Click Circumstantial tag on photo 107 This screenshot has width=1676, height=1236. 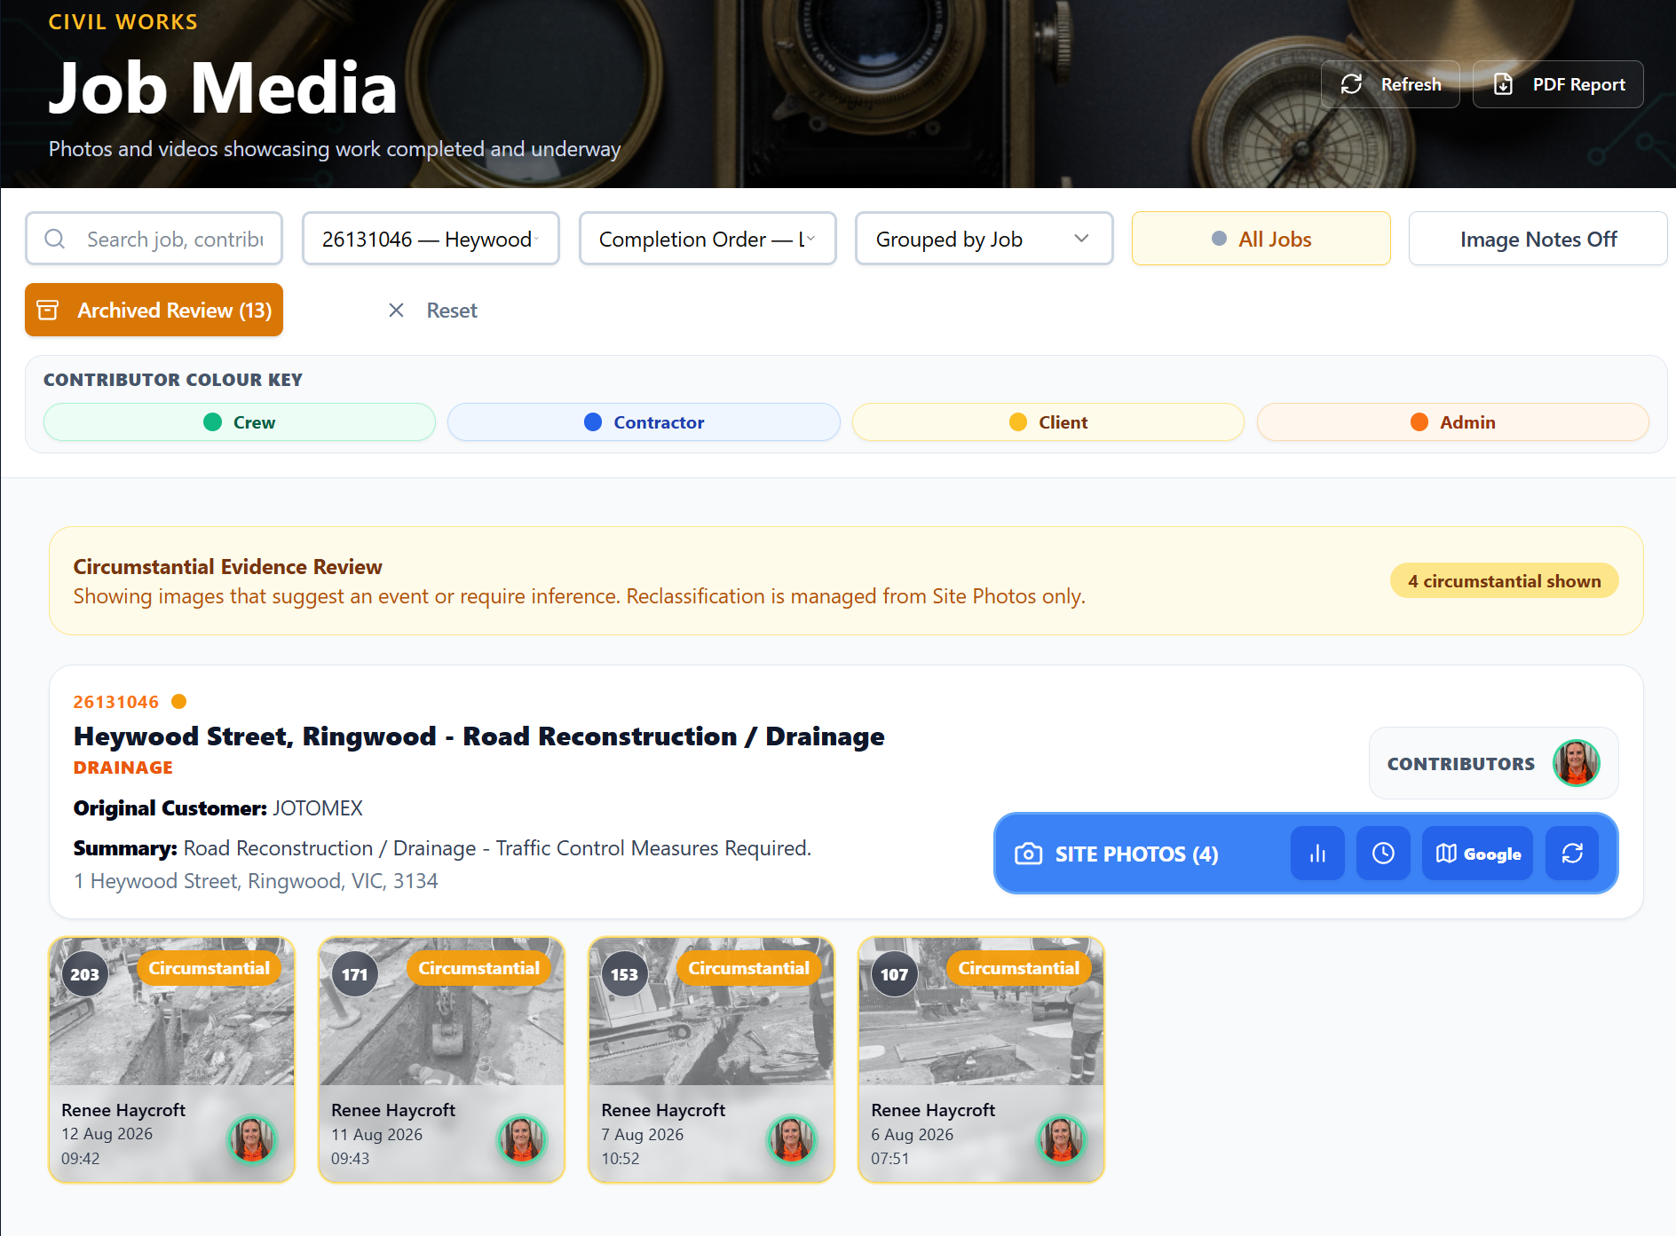tap(1018, 968)
